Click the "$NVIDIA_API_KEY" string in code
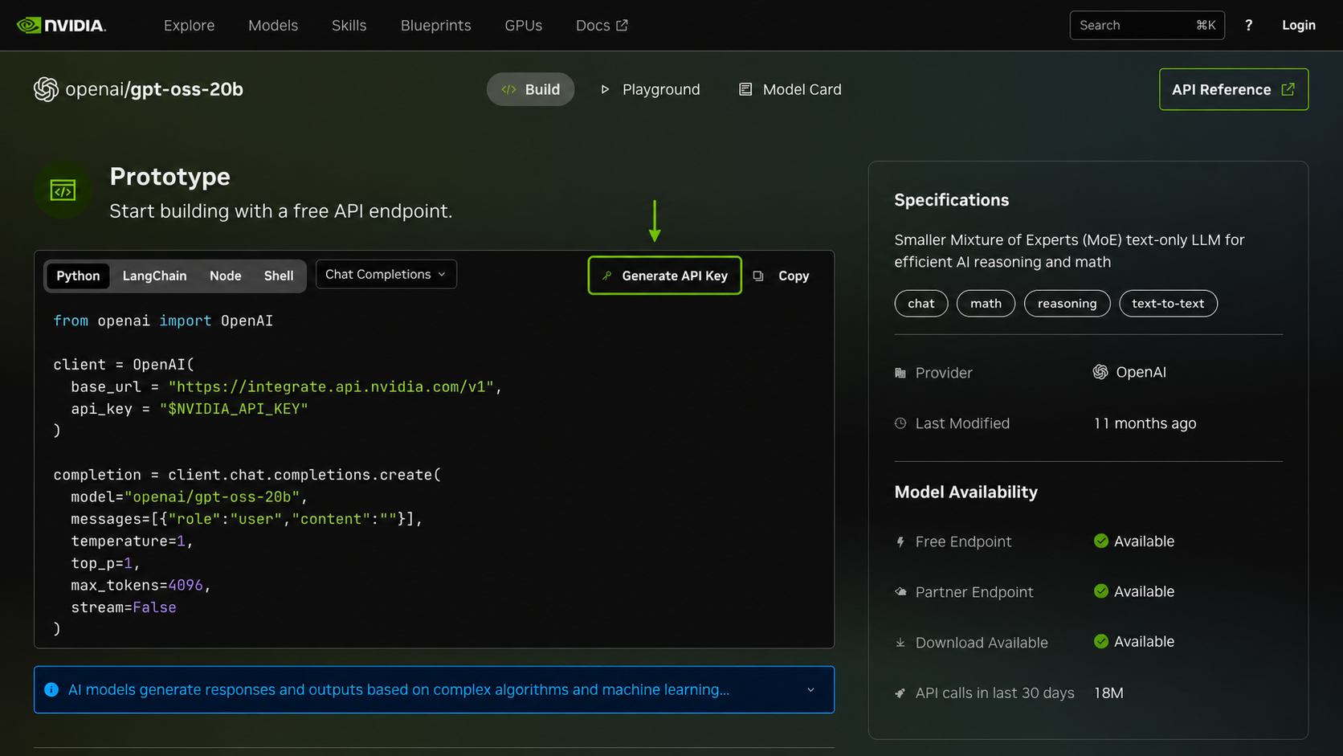1343x756 pixels. coord(234,409)
